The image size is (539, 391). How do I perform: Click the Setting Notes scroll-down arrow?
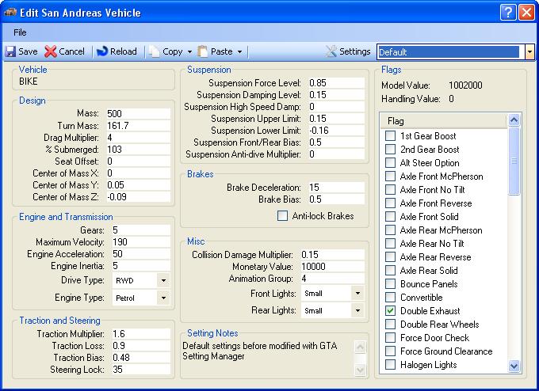pos(360,370)
